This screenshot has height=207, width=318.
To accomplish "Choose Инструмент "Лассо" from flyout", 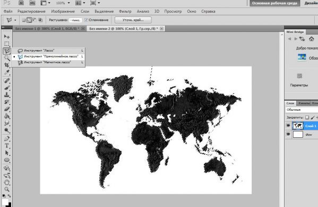I will pyautogui.click(x=48, y=51).
